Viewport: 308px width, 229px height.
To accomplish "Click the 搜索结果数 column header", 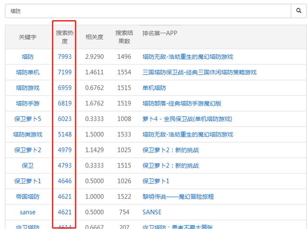I will [x=124, y=37].
